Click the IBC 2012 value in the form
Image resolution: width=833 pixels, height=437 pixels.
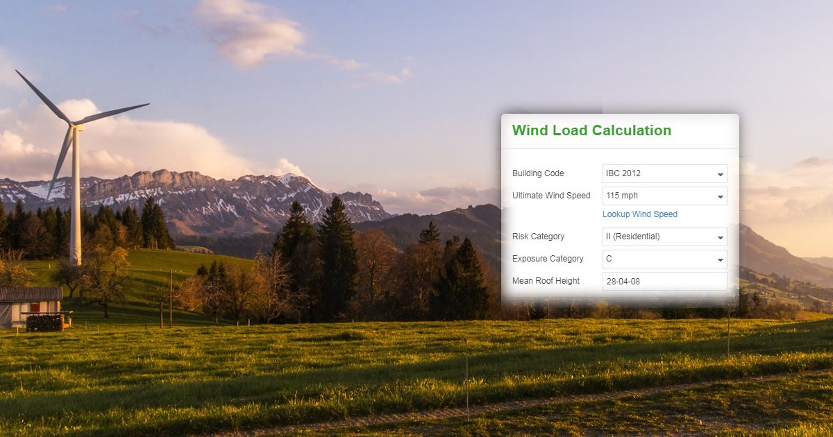click(623, 173)
